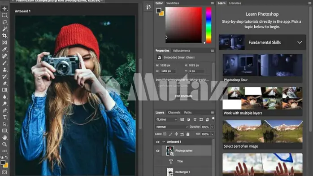Open the Fill slider dropdown arrow

[x=213, y=134]
